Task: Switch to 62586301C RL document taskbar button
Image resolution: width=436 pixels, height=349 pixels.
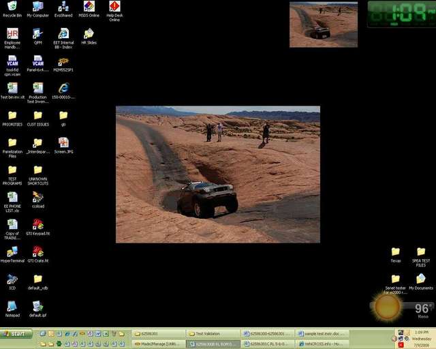Action: tap(267, 344)
